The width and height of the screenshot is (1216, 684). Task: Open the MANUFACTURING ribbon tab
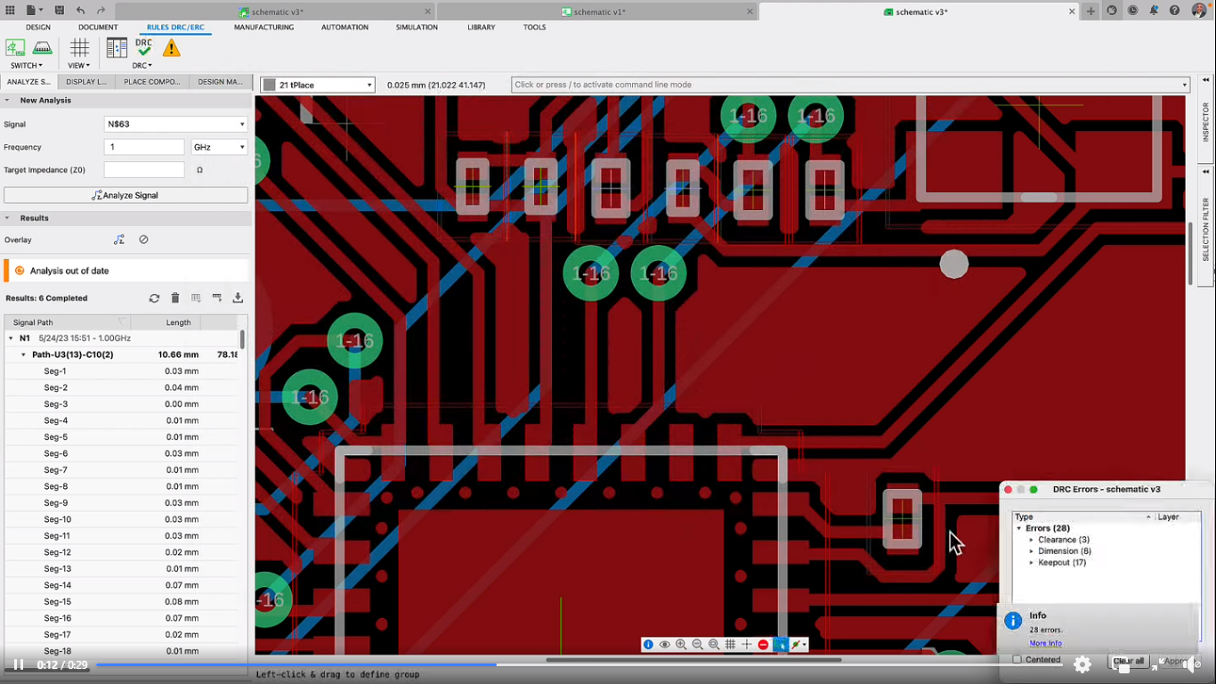[x=263, y=28]
